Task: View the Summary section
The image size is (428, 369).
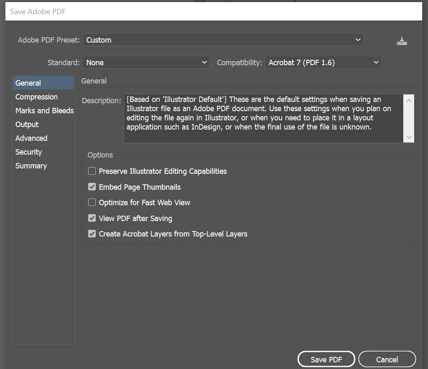Action: (x=31, y=165)
